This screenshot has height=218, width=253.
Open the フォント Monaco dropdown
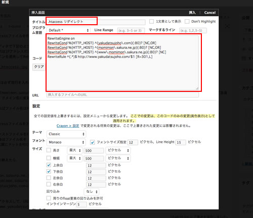(66, 142)
